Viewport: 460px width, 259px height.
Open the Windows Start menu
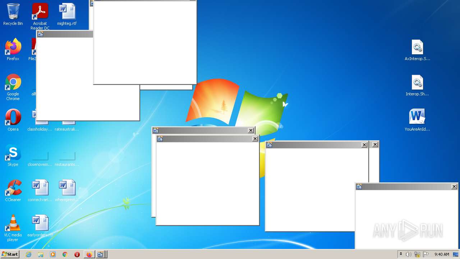10,254
